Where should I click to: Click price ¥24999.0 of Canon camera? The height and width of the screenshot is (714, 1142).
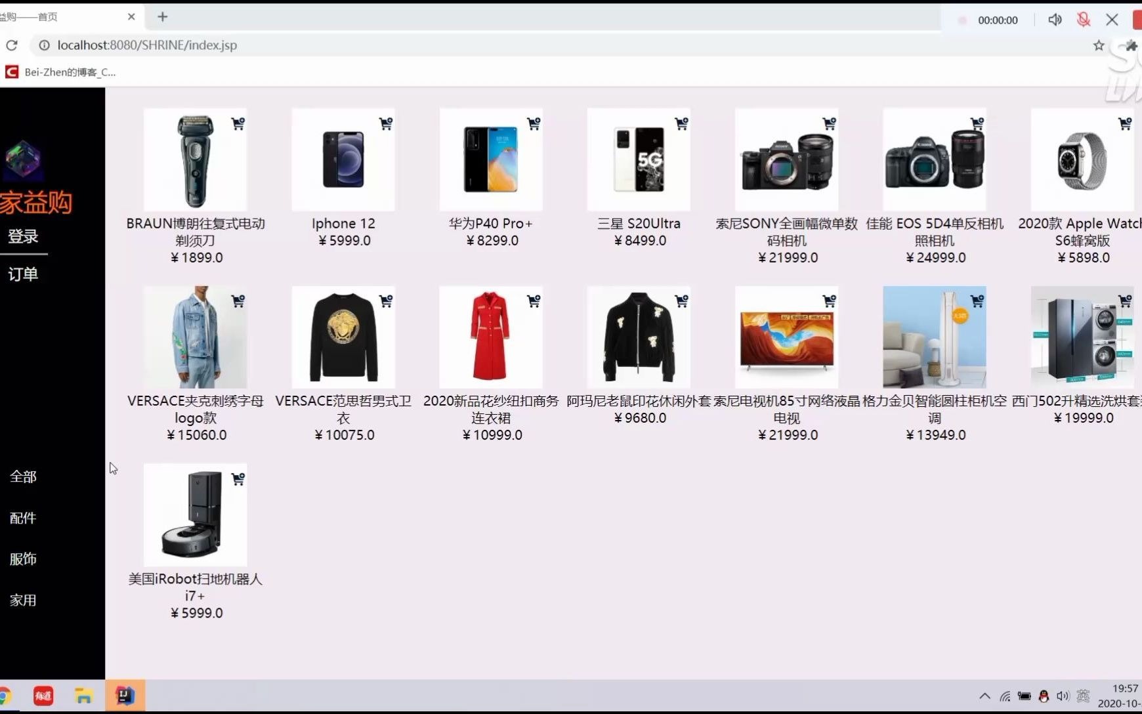pos(935,258)
